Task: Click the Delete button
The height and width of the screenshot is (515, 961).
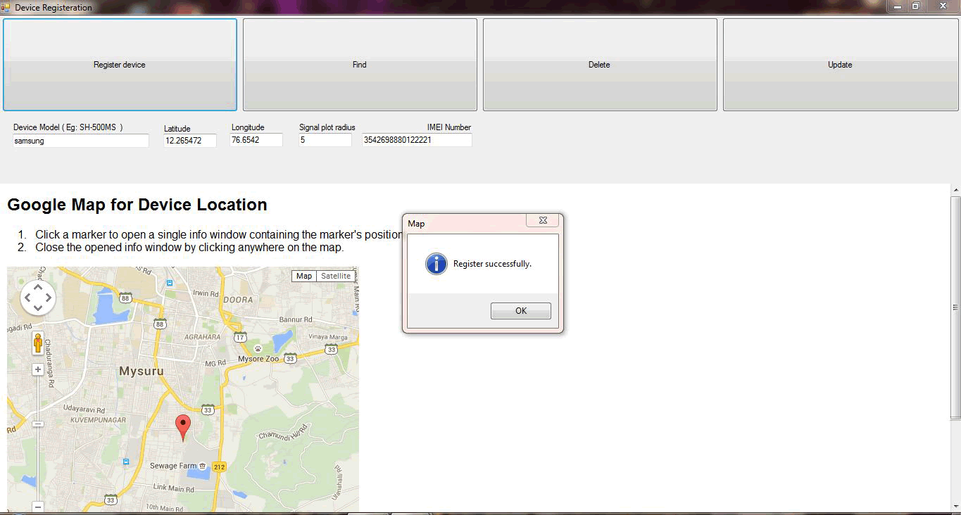Action: 599,65
